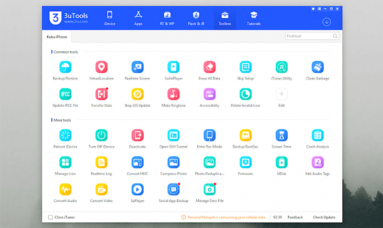
Task: Open Crash Analysis tool
Action: (317, 135)
